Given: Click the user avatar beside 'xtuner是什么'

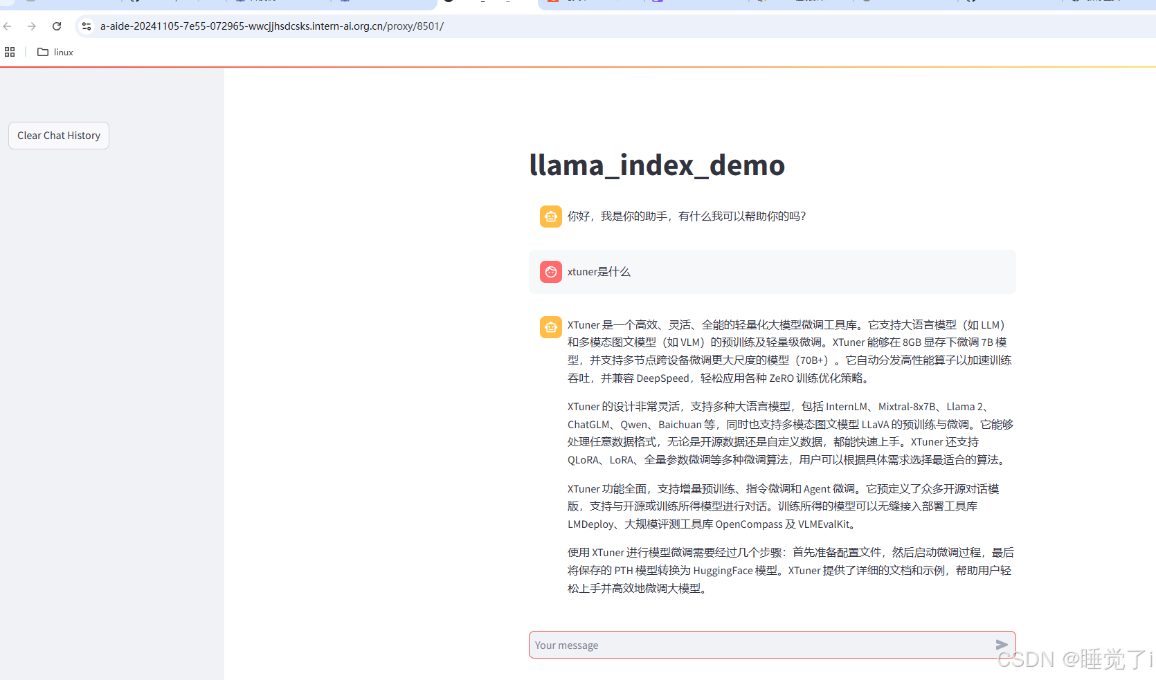Looking at the screenshot, I should tap(551, 272).
